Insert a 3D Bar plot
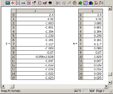Viewport: 113px width, 94px height. click(x=91, y=3)
